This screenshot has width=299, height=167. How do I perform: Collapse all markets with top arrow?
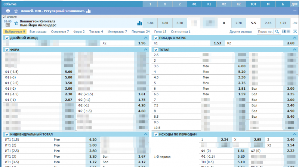tap(295, 32)
